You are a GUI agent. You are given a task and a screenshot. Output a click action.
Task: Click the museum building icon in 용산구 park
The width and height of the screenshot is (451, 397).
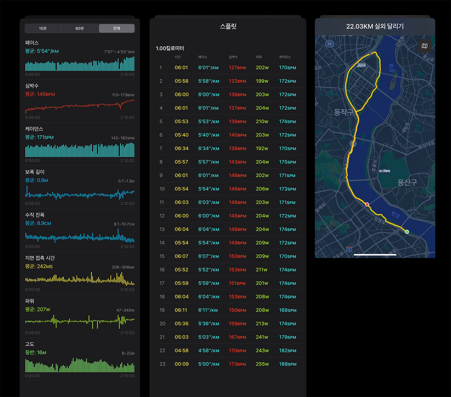pyautogui.click(x=385, y=171)
